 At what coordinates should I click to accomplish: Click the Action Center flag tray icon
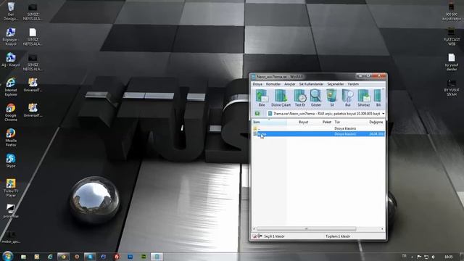[x=419, y=257]
